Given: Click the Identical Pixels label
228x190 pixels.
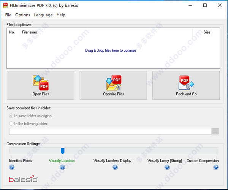Looking at the screenshot, I should [21, 161].
